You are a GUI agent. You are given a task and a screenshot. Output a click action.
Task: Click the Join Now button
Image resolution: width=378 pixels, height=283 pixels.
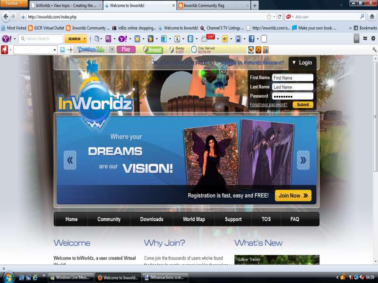coord(292,195)
